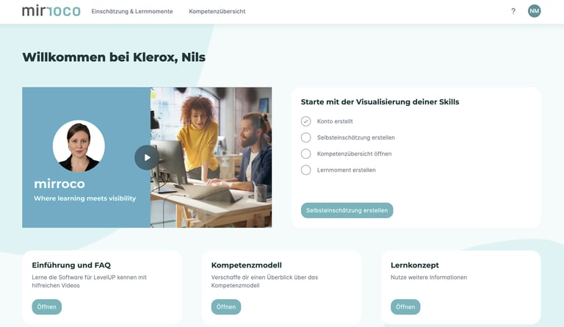564x327 pixels.
Task: Open the NM user avatar menu
Action: 534,11
